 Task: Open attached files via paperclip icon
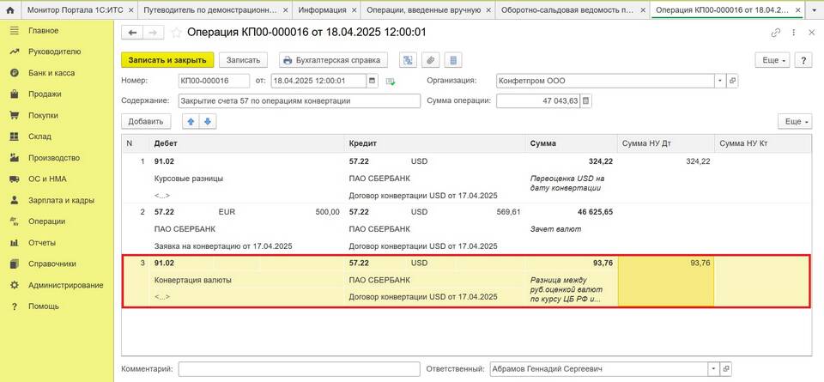pos(431,60)
